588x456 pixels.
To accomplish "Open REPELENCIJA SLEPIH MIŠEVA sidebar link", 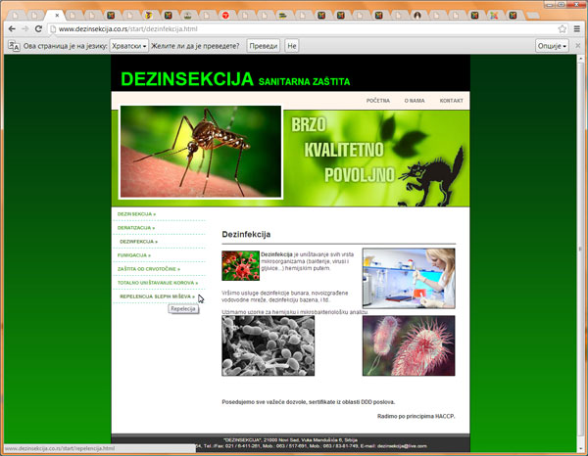I will tap(157, 296).
